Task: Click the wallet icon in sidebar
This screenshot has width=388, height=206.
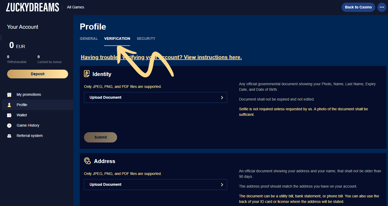Action: point(9,115)
